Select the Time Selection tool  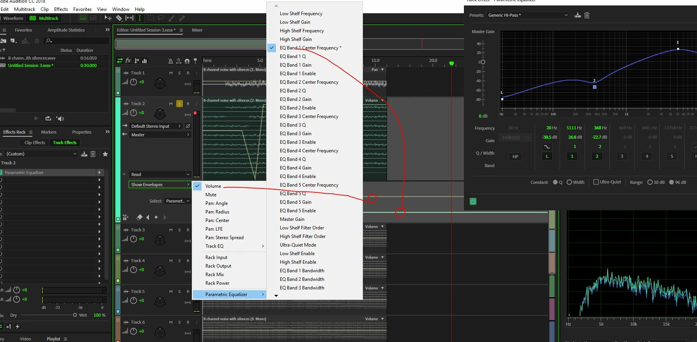tap(140, 18)
